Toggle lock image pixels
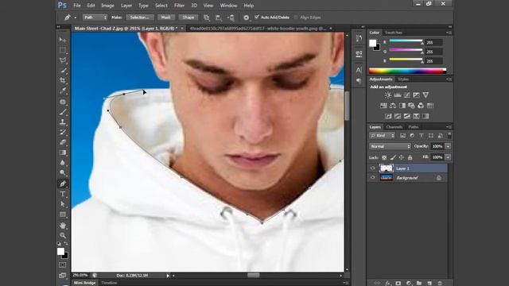The width and height of the screenshot is (509, 286). pyautogui.click(x=393, y=157)
